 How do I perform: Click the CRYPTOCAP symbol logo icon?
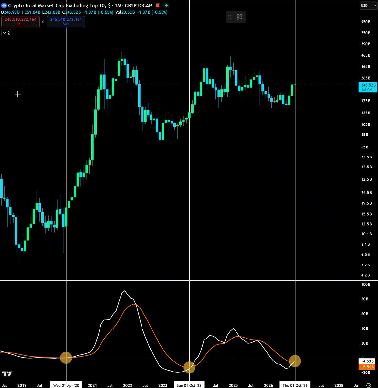(4, 5)
